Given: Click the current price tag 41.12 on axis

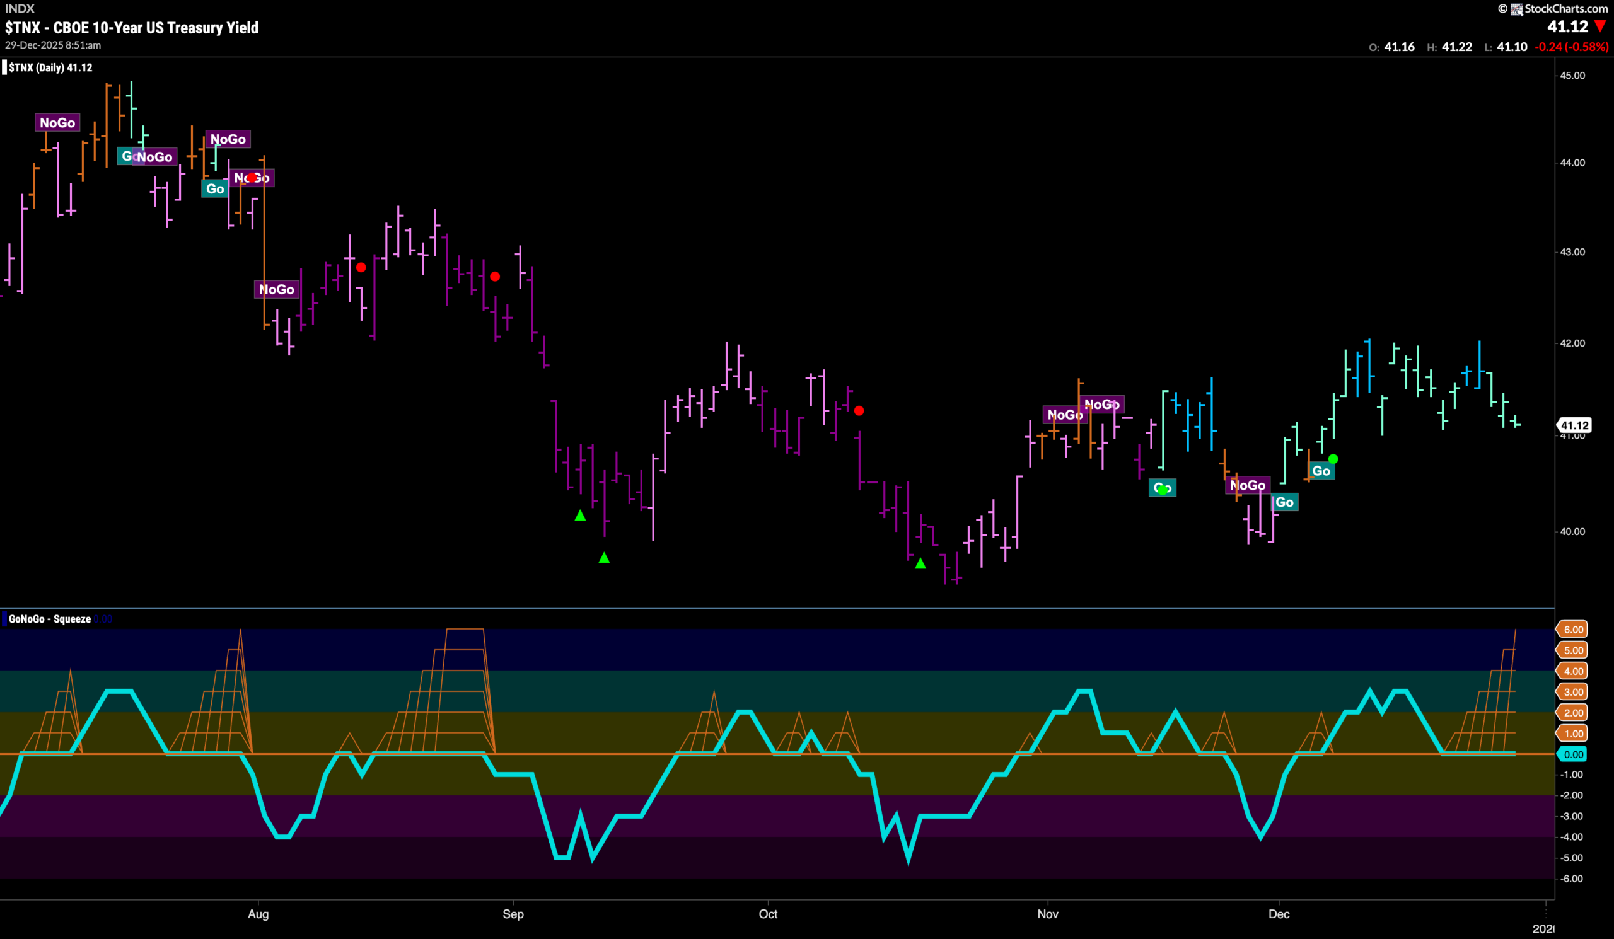Looking at the screenshot, I should 1574,425.
